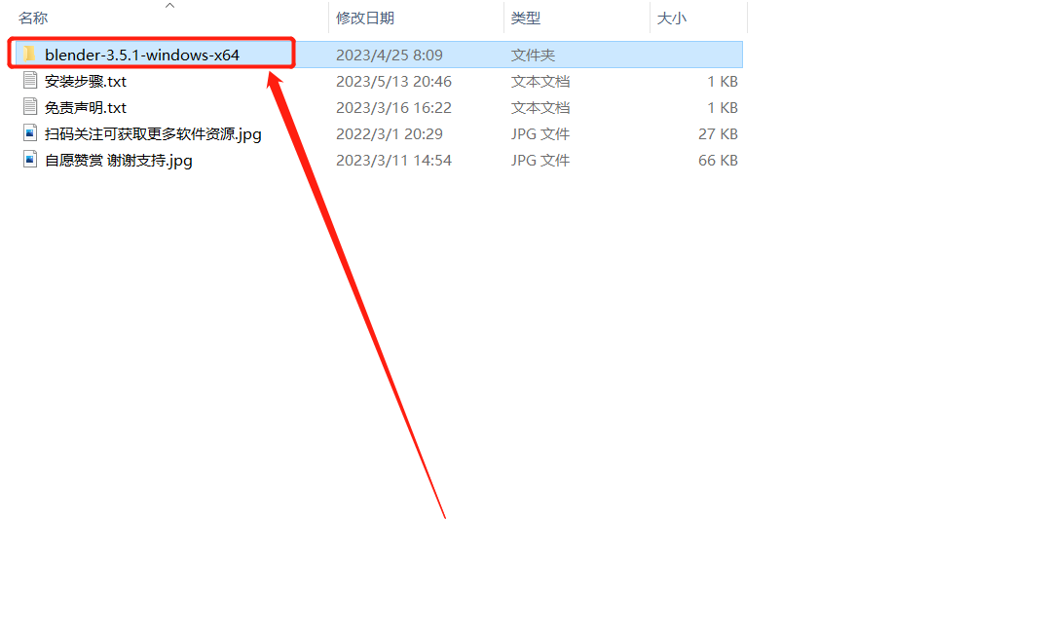
Task: Click the blender-3.5.1-windows-x64 folder icon
Action: tap(29, 55)
